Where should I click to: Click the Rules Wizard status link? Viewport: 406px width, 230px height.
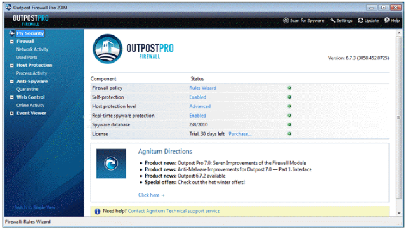coord(202,88)
